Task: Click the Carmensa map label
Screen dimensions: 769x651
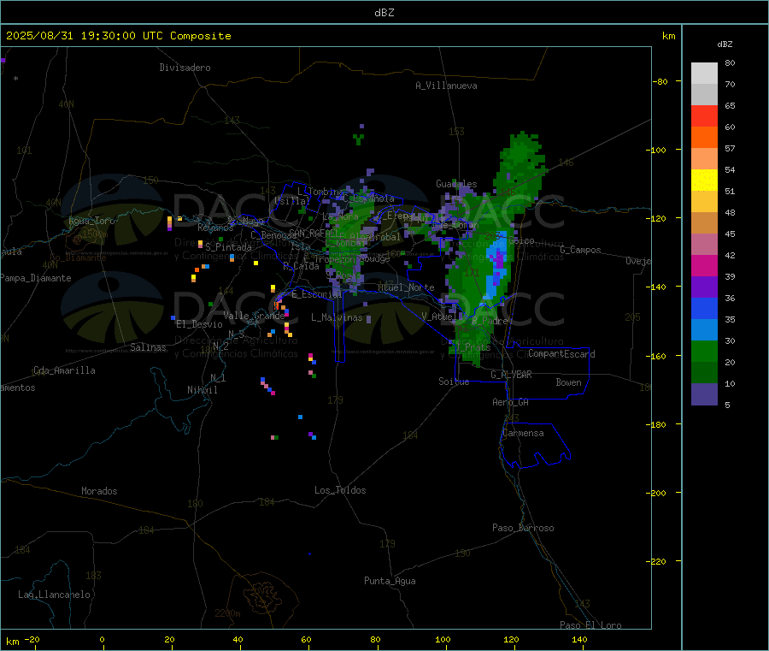Action: click(523, 433)
